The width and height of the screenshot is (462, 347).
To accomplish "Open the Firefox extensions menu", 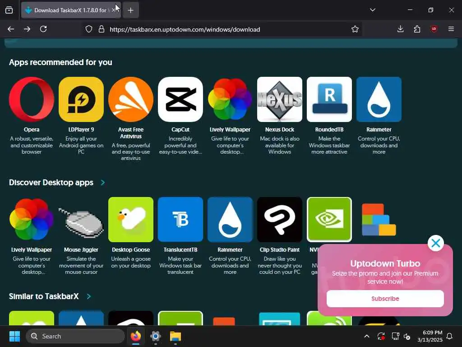I will [x=417, y=29].
